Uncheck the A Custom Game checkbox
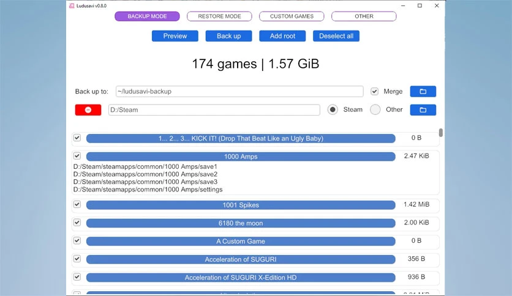Screen dimensions: 512x296 coord(77,240)
